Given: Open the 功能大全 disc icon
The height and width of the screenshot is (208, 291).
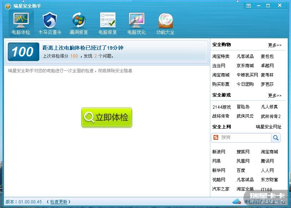Looking at the screenshot, I should coord(165,23).
